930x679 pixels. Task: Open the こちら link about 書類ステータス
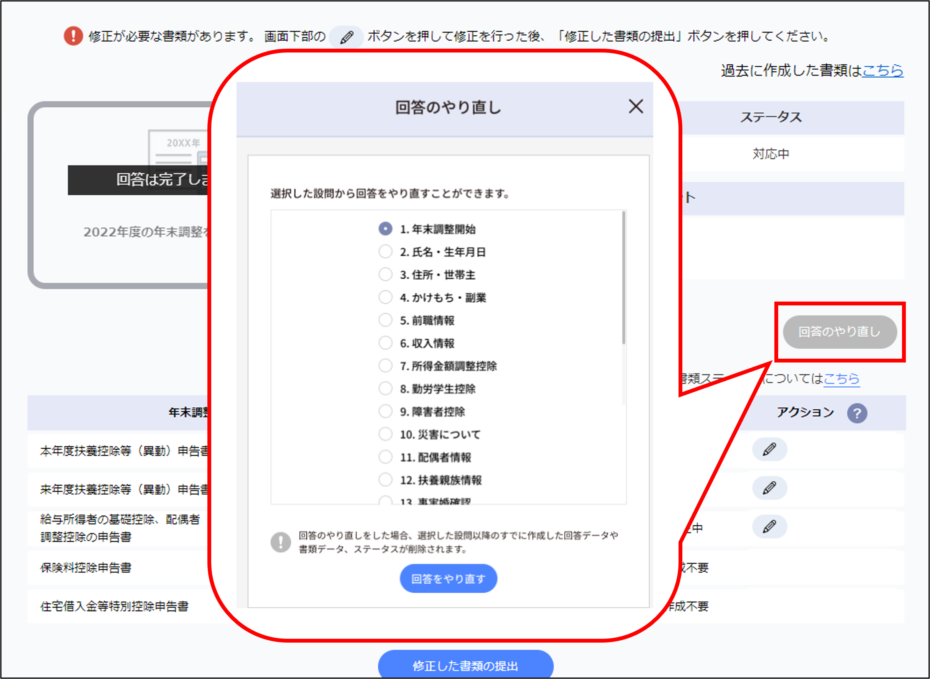[841, 378]
